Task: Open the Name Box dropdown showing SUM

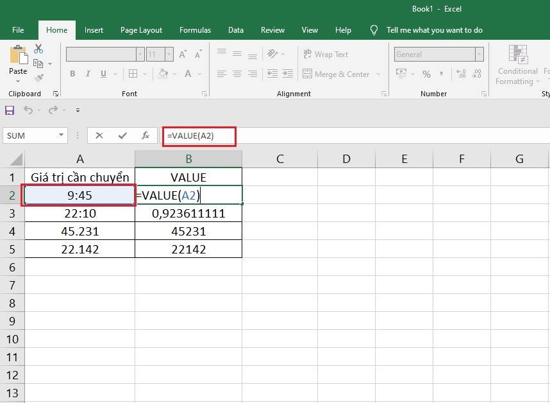Action: click(x=62, y=135)
